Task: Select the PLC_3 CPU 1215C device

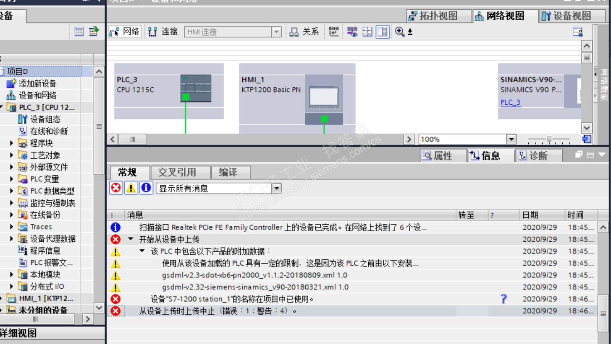Action: pos(169,91)
